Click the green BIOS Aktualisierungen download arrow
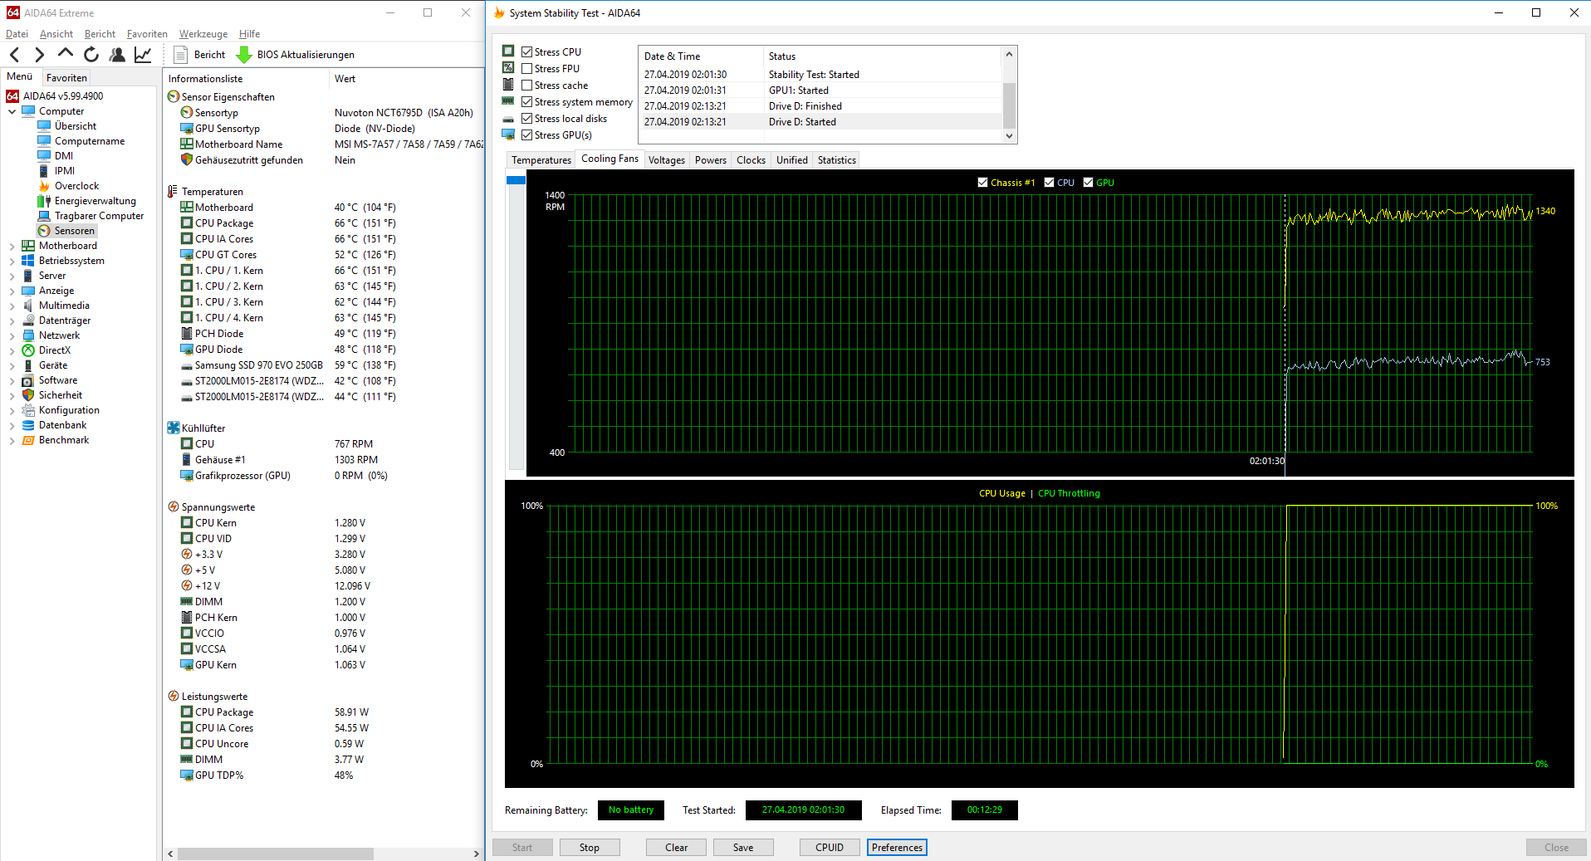The width and height of the screenshot is (1591, 861). pos(244,55)
